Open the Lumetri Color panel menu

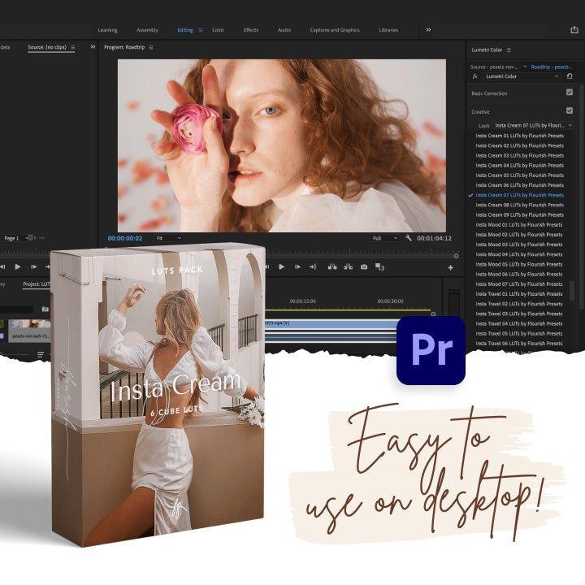[x=509, y=50]
